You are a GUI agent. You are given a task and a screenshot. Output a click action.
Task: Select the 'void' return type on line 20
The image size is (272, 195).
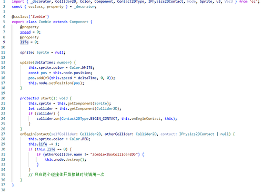(x=63, y=98)
